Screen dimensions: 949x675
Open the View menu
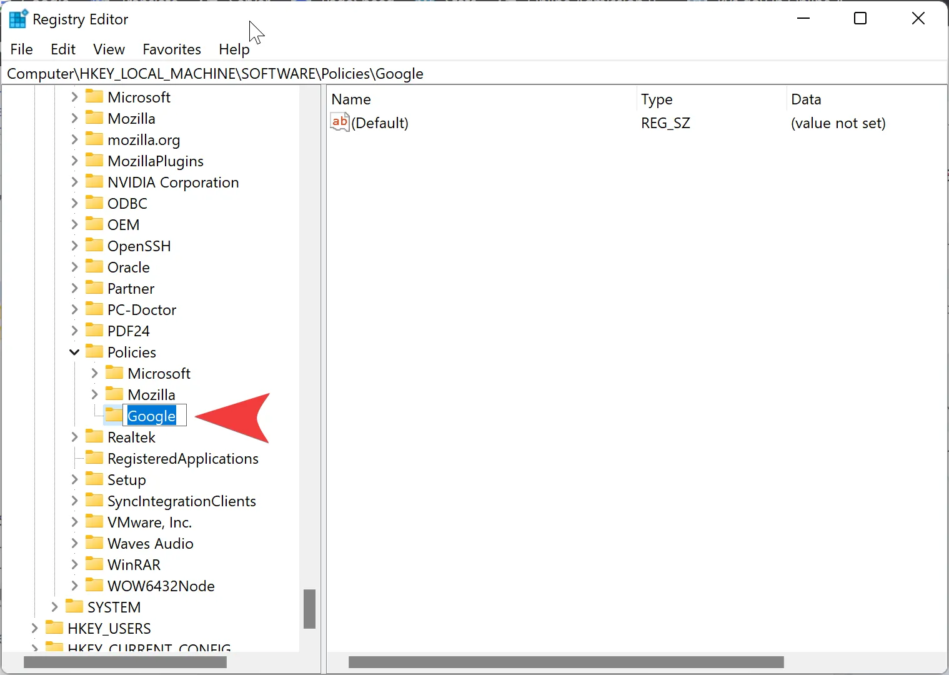coord(109,49)
